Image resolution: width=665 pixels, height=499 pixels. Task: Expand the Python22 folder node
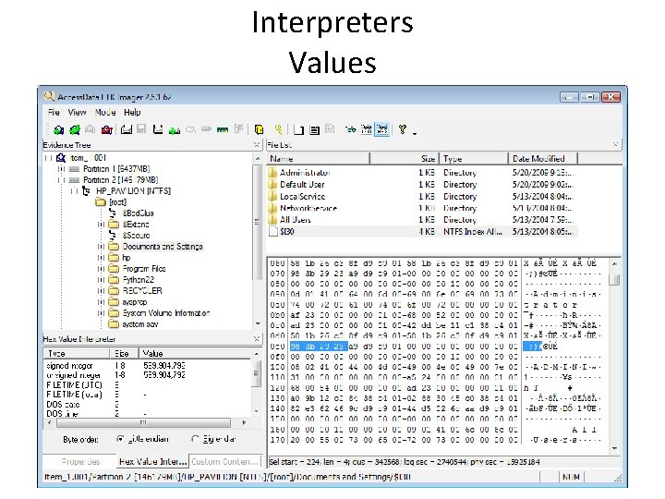101,280
